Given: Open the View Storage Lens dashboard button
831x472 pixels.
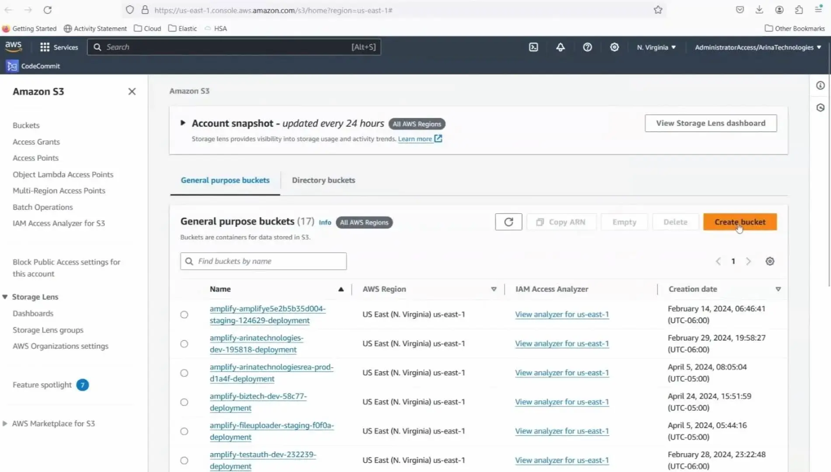Looking at the screenshot, I should click(710, 123).
